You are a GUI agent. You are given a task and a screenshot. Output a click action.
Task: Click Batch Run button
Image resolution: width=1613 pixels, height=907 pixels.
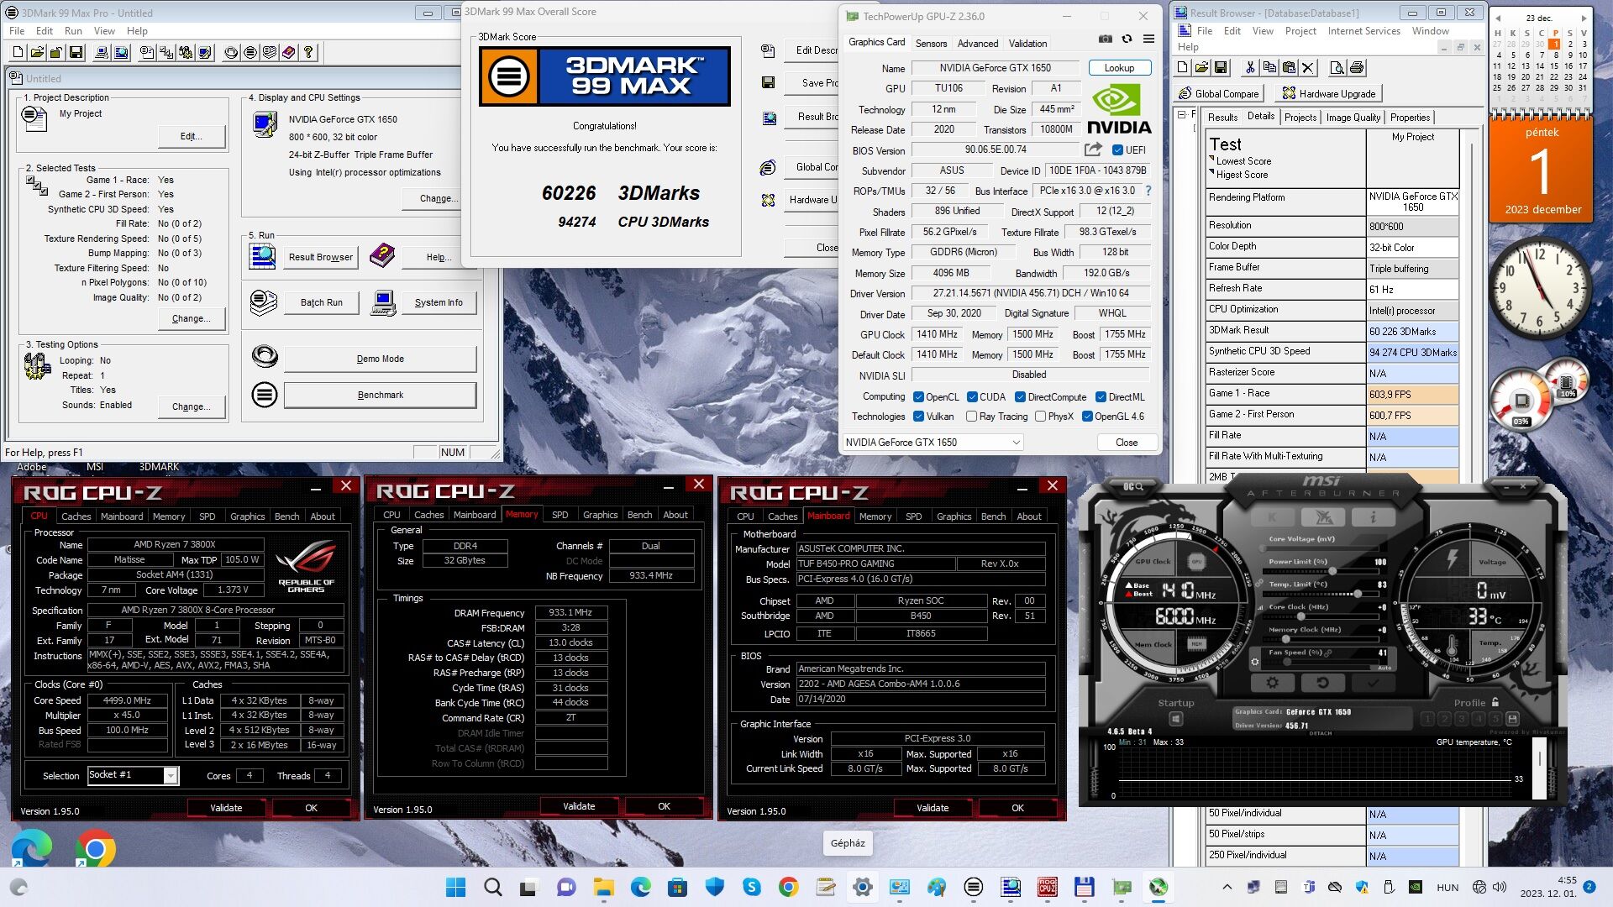tap(322, 302)
